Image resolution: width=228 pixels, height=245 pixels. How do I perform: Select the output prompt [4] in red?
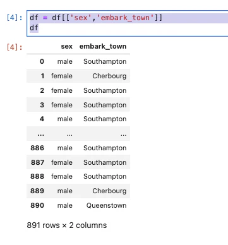[x=14, y=47]
